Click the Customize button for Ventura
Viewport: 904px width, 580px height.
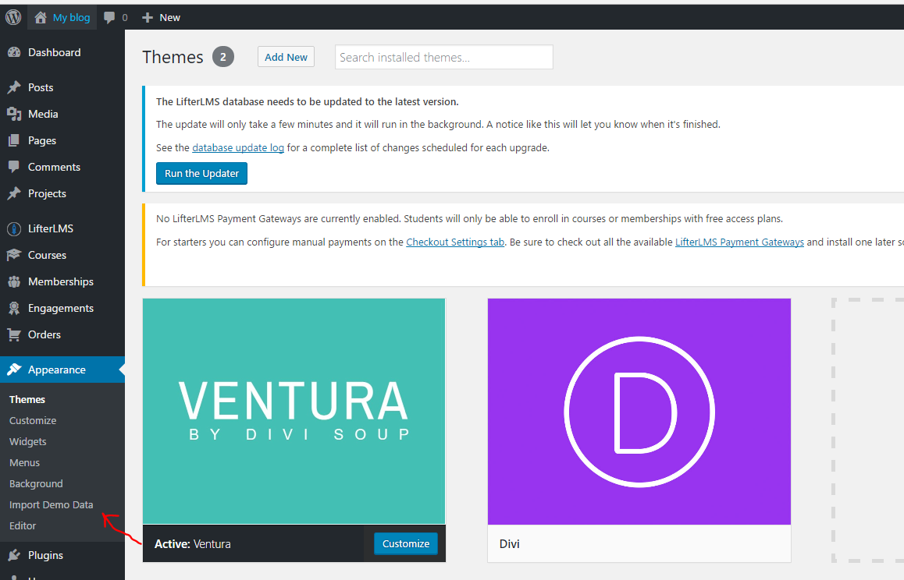(406, 543)
